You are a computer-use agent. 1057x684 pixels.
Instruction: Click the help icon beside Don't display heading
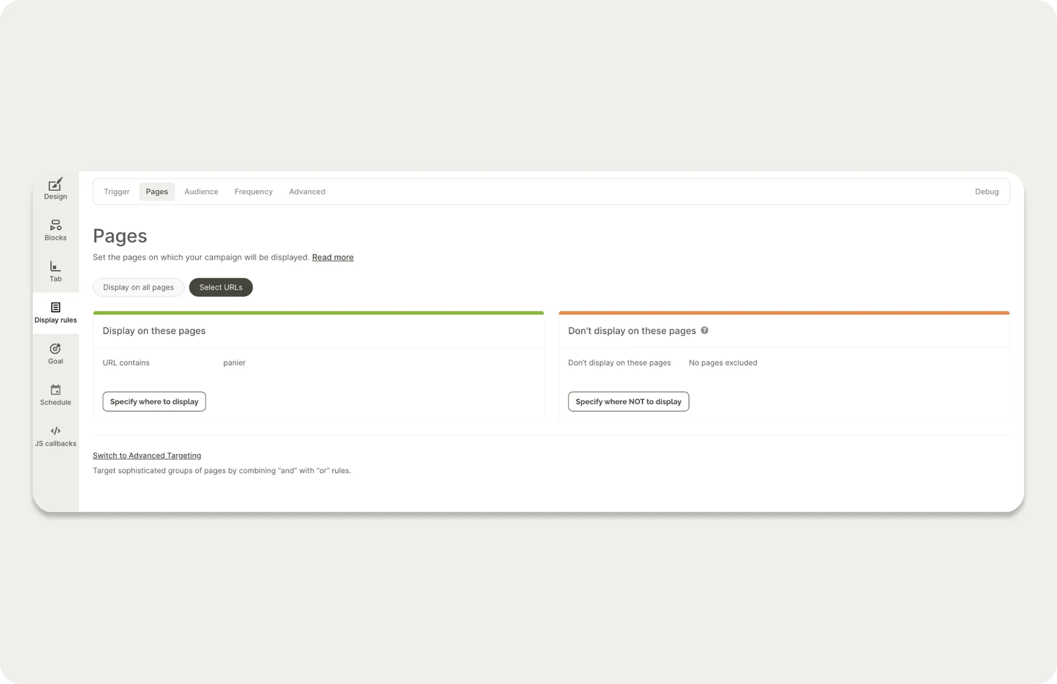pos(704,330)
